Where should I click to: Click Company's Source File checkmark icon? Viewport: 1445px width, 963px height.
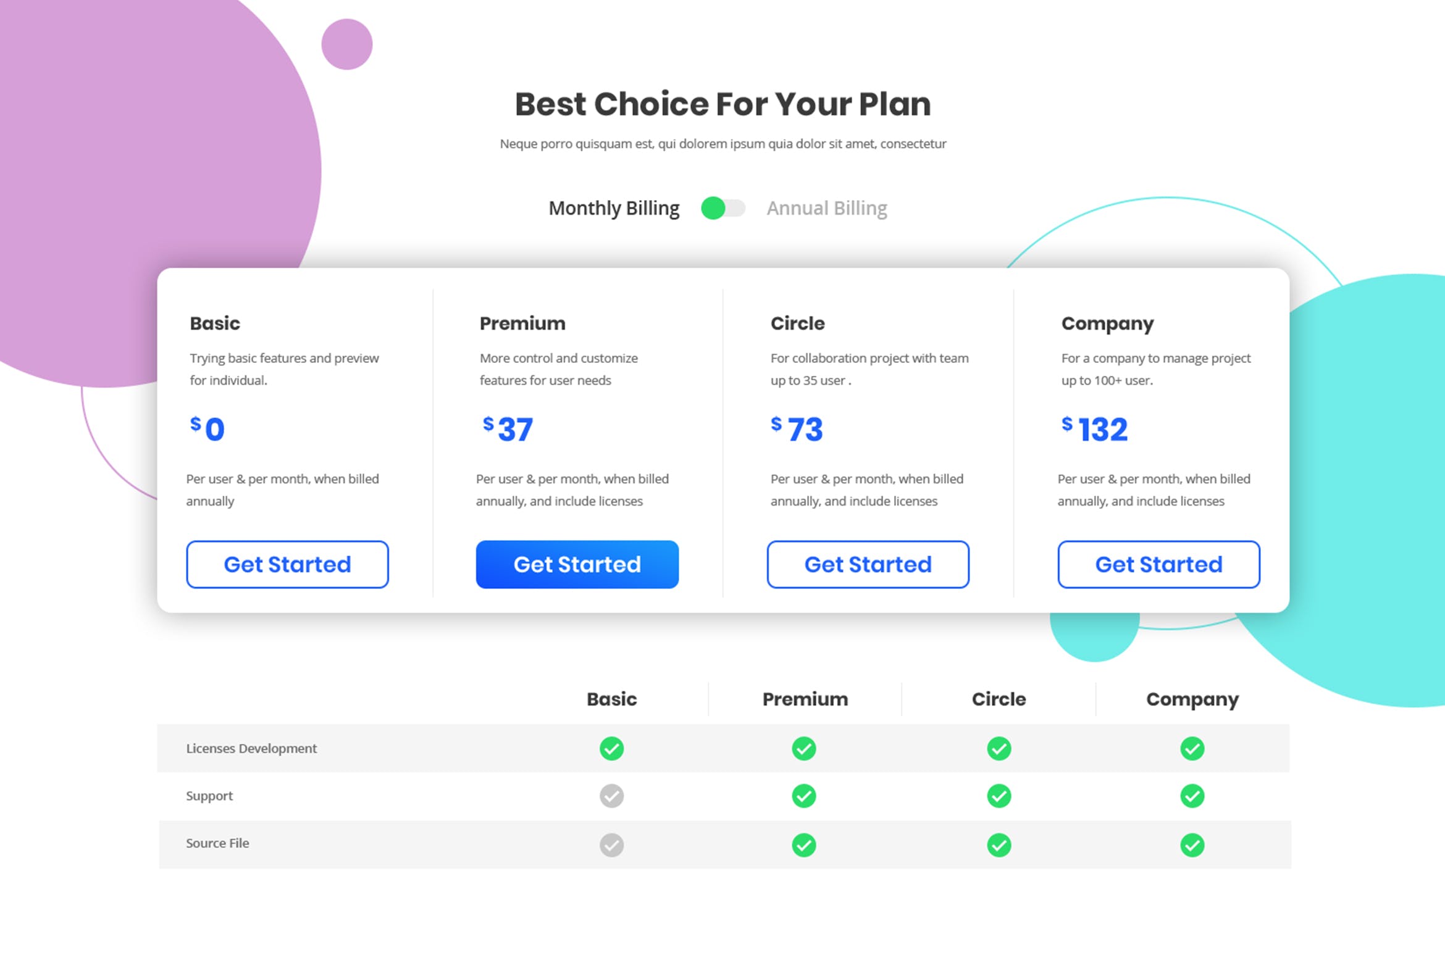(x=1193, y=844)
